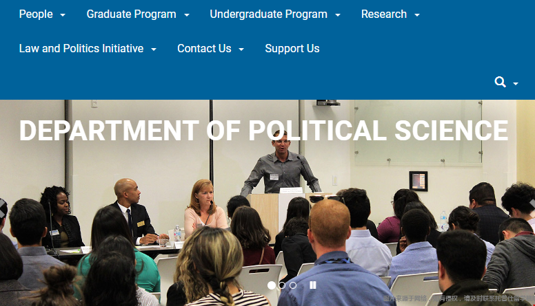Select the second carousel slide dot

[282, 285]
